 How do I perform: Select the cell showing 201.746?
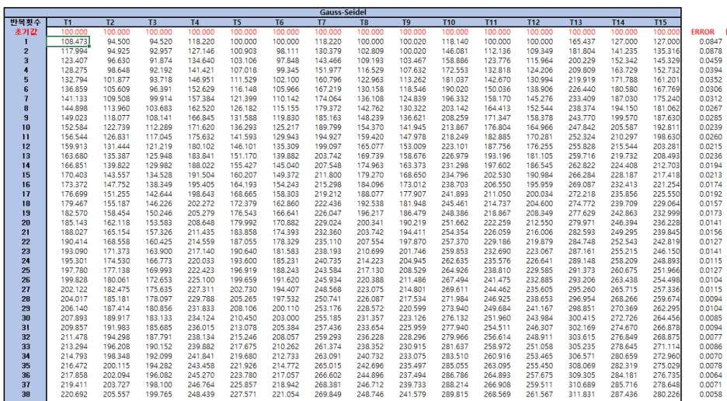[406, 252]
